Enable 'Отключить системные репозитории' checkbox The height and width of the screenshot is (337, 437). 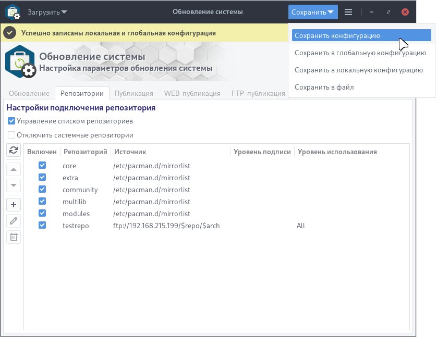point(11,135)
